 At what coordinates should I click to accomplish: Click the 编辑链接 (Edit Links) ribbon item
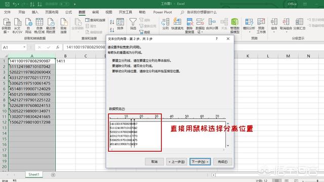point(94,32)
